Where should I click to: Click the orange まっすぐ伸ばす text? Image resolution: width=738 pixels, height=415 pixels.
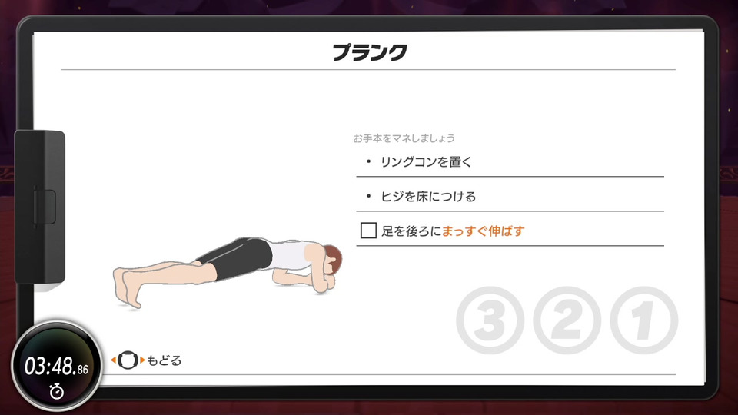coord(483,231)
